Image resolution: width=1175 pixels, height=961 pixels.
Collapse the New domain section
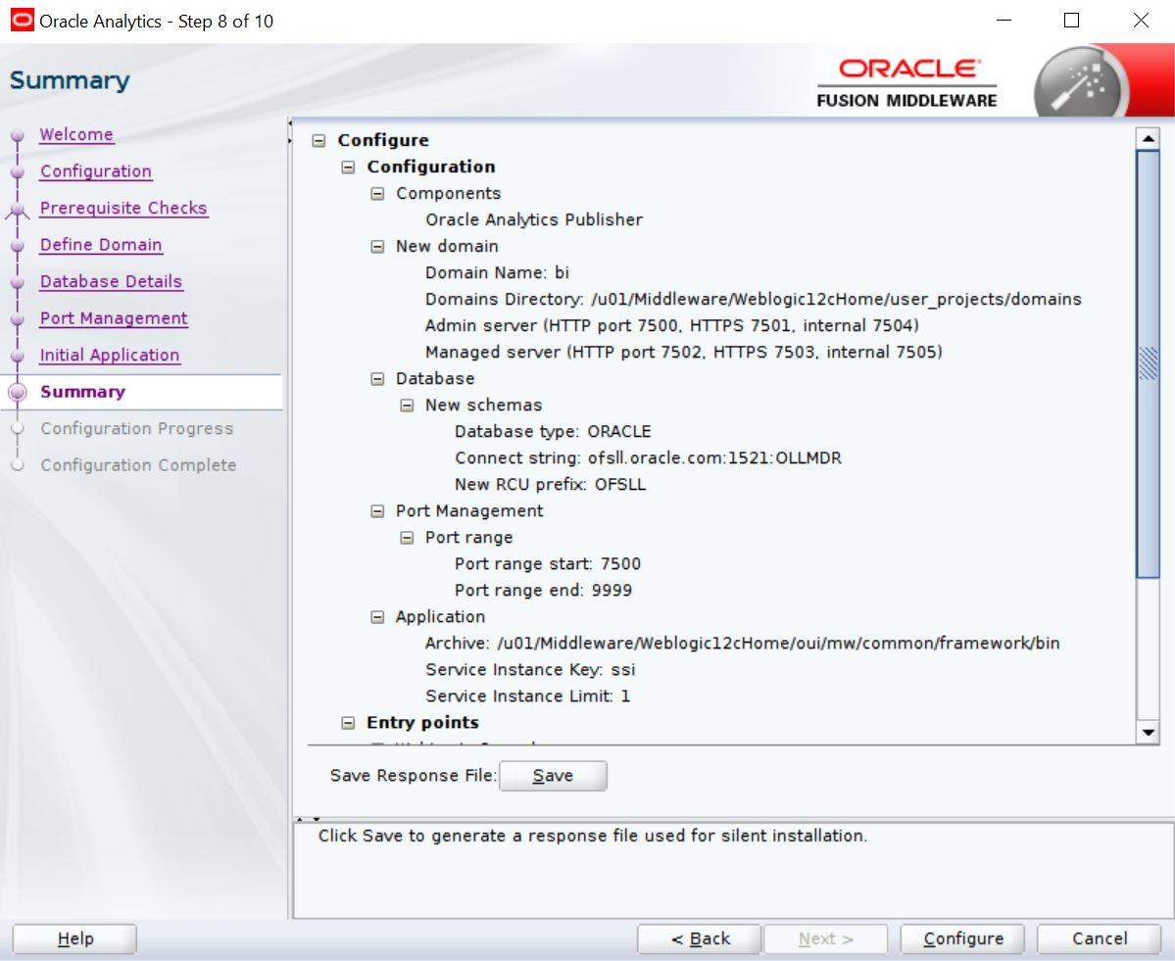(377, 247)
